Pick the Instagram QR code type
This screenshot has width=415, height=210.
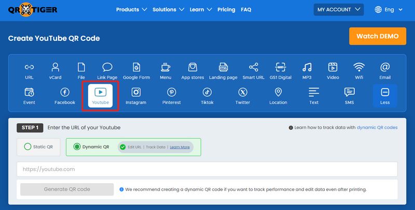tap(136, 96)
